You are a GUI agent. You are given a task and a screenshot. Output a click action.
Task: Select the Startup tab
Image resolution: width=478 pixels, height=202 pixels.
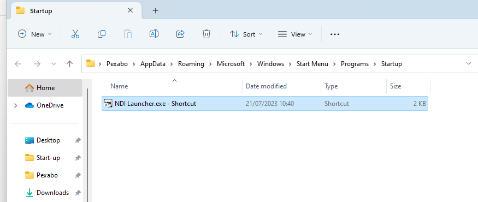tap(76, 11)
